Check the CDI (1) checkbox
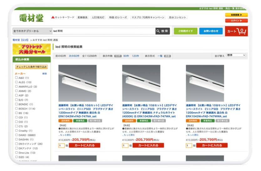Screen dimensions: 261x171 click(16, 117)
